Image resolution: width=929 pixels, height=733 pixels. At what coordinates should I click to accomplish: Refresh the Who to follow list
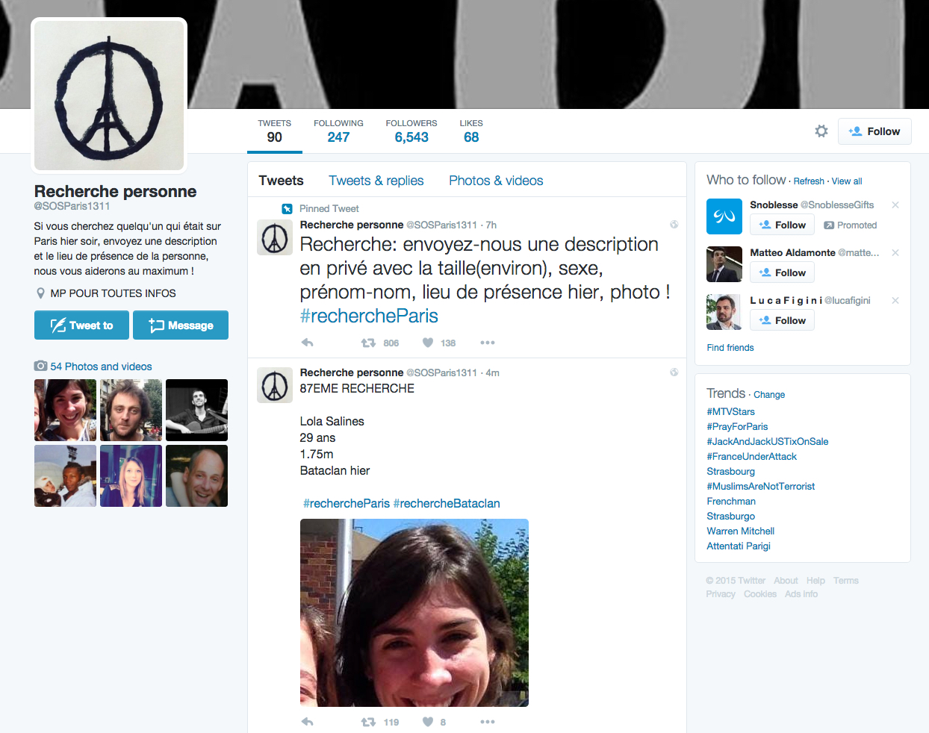[809, 181]
